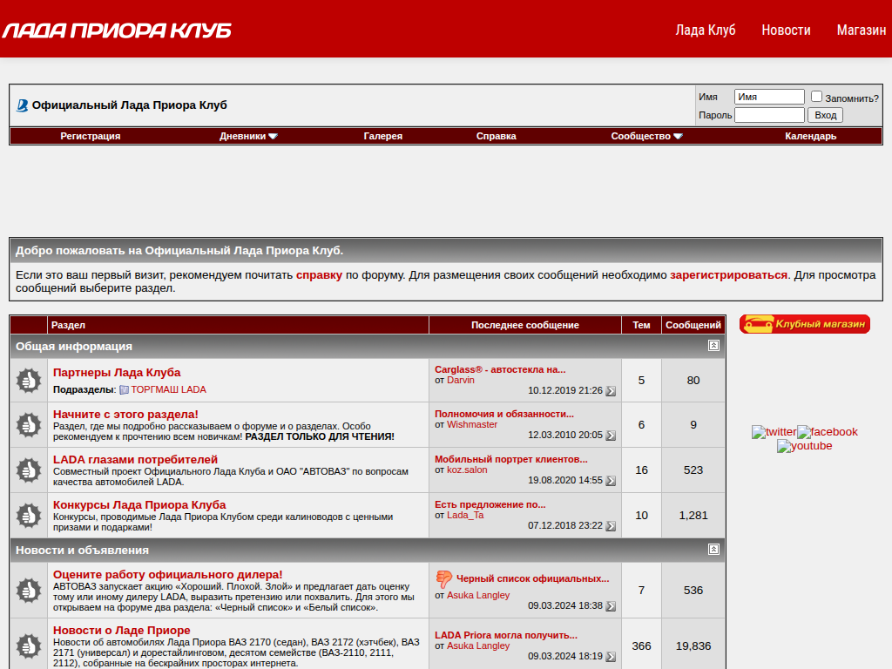Open the youtube social icon
Viewport: 892px width, 669px height.
(x=804, y=446)
